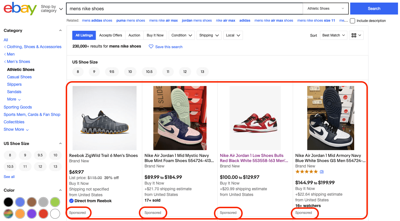Image resolution: width=400 pixels, height=221 pixels.
Task: Open Collectibles category
Action: click(14, 122)
